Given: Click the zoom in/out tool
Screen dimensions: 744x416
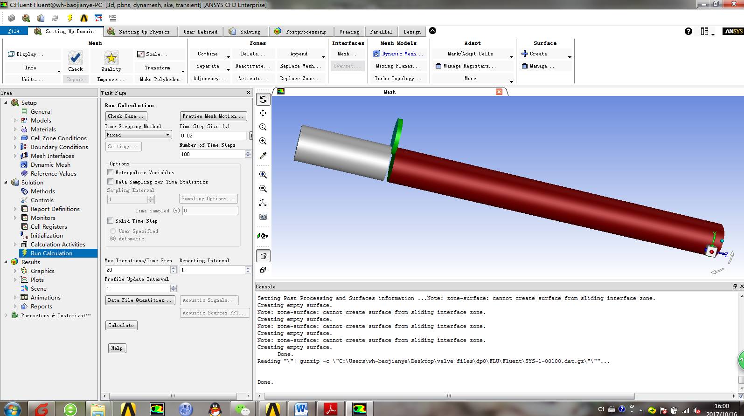Looking at the screenshot, I should (263, 127).
